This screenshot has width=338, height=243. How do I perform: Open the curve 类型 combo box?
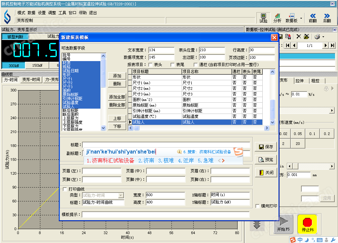[x=121, y=195]
